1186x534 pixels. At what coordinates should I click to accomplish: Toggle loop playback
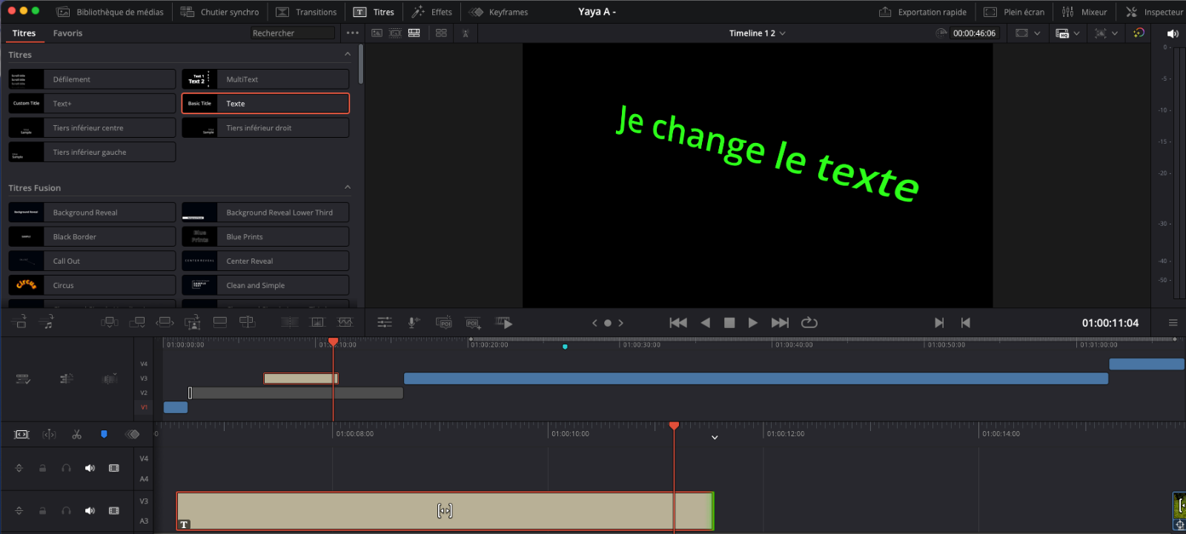point(809,322)
